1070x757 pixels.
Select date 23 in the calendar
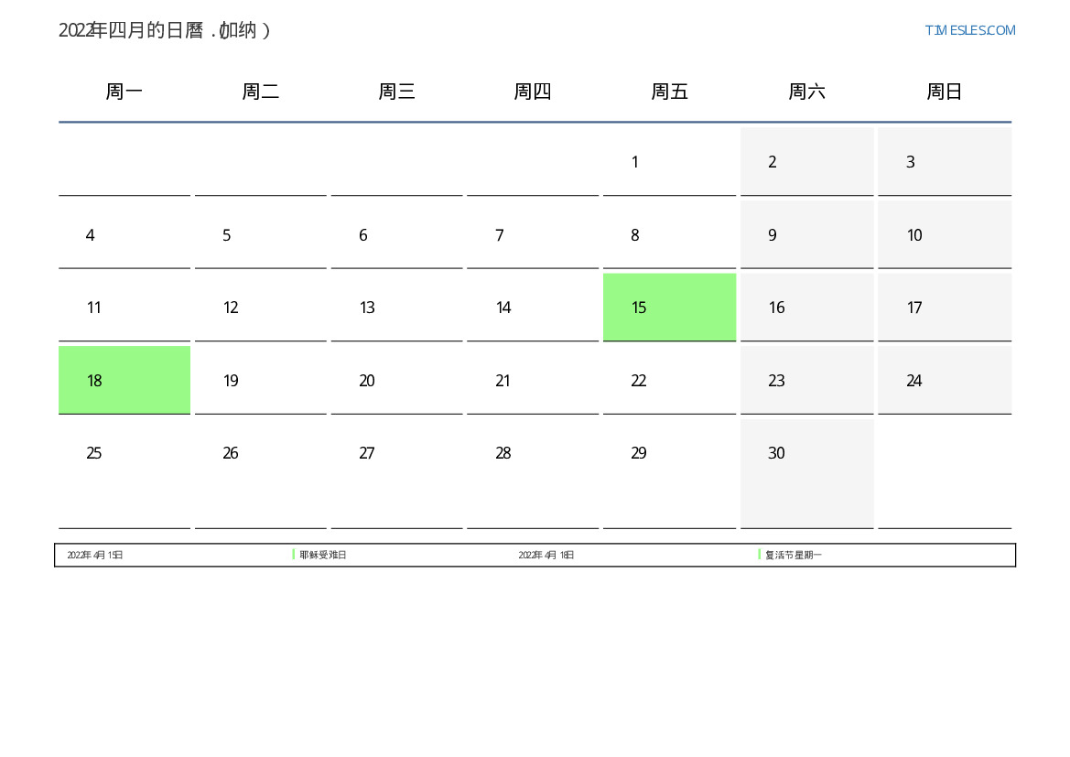[x=806, y=380]
